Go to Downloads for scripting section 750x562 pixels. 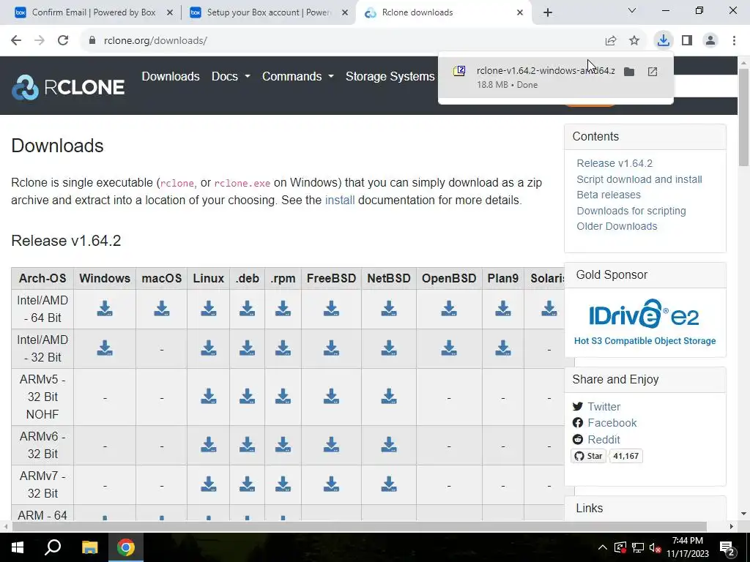coord(631,211)
